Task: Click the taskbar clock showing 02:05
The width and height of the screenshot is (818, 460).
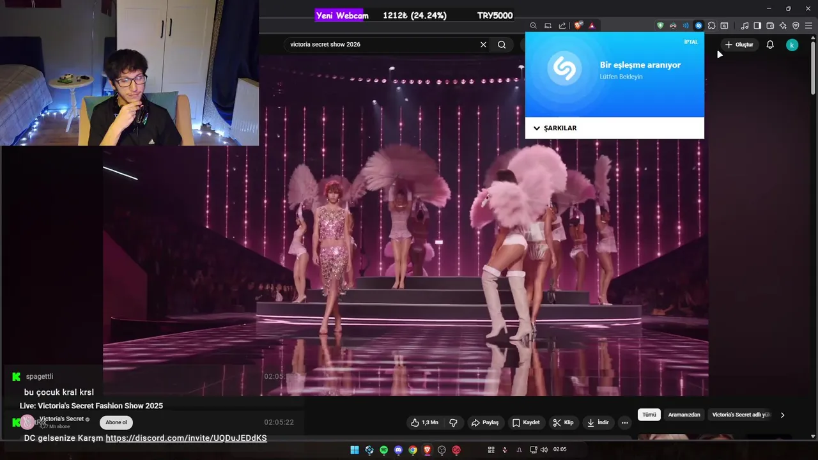Action: 560,450
